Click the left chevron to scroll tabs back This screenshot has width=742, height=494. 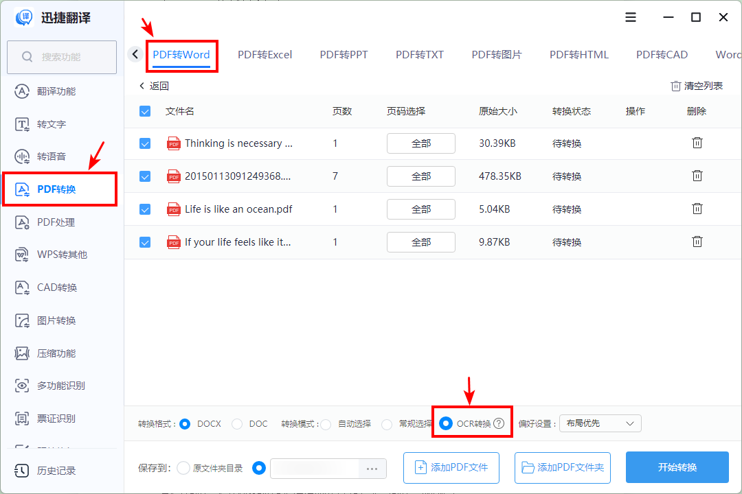point(135,54)
